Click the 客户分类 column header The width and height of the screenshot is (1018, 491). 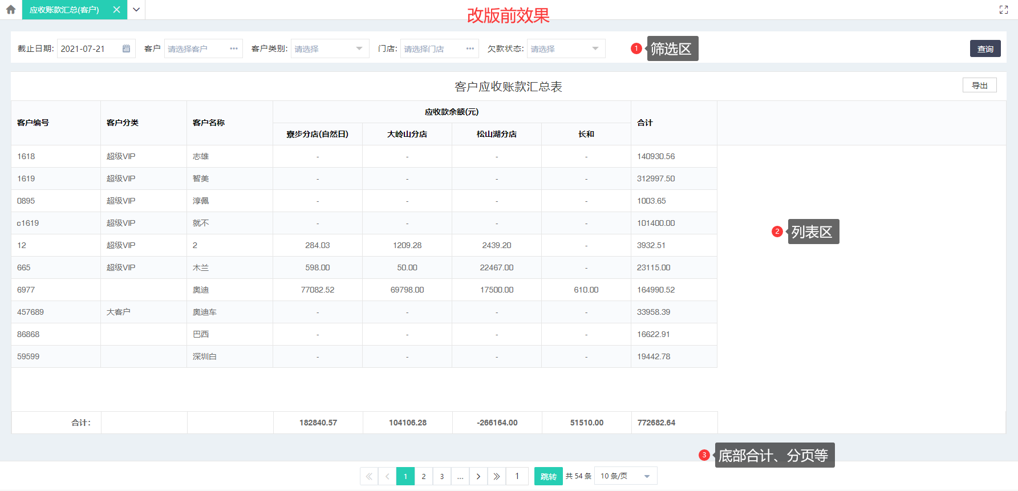[x=144, y=123]
